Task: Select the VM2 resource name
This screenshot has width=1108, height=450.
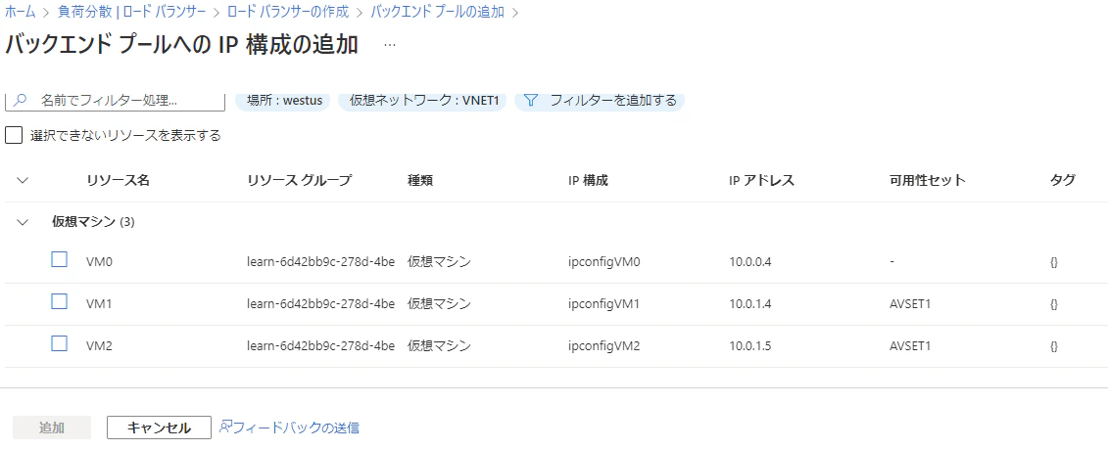Action: 100,346
